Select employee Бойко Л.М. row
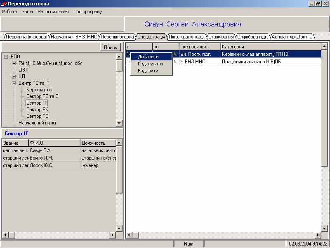The height and width of the screenshot is (248, 330). click(x=59, y=158)
